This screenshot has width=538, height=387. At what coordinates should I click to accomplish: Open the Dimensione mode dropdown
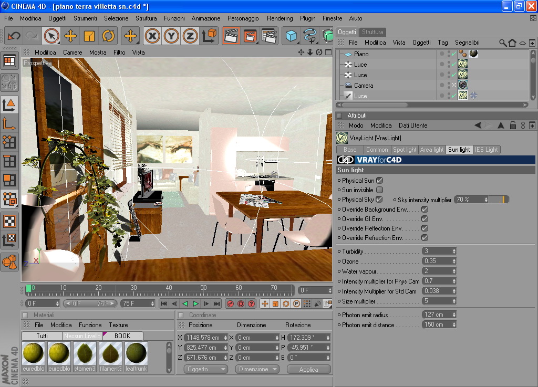[x=257, y=369]
